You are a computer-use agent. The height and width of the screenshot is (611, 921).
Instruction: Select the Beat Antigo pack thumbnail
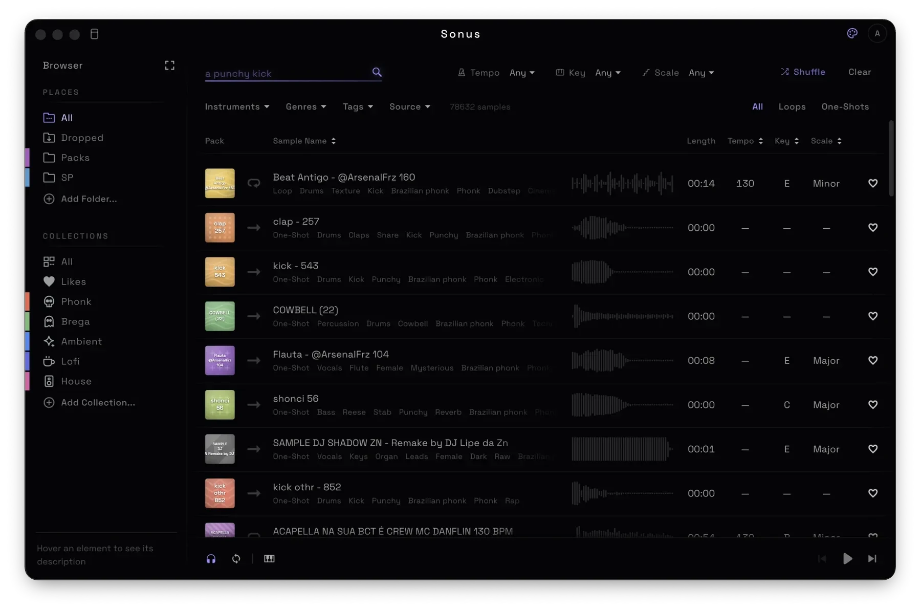click(x=220, y=183)
